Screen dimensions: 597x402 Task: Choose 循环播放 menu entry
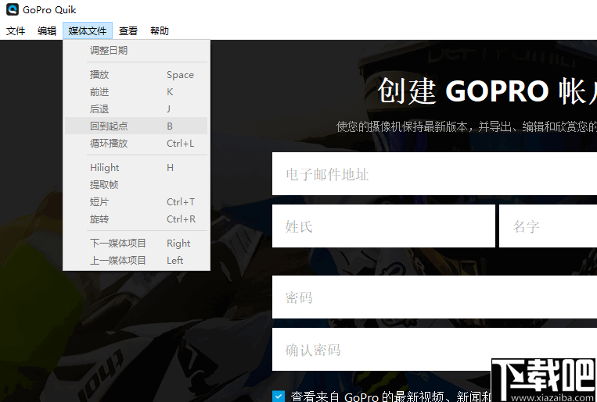(x=136, y=144)
